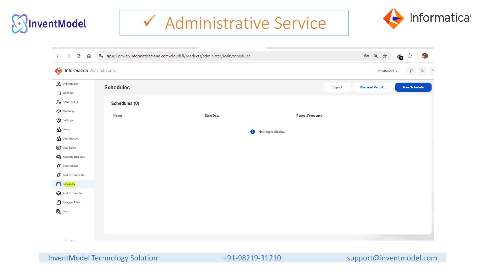
Task: Click the User Roles sidebar icon
Action: coord(59,148)
